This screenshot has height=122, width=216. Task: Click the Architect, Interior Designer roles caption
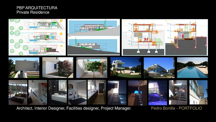[74, 108]
